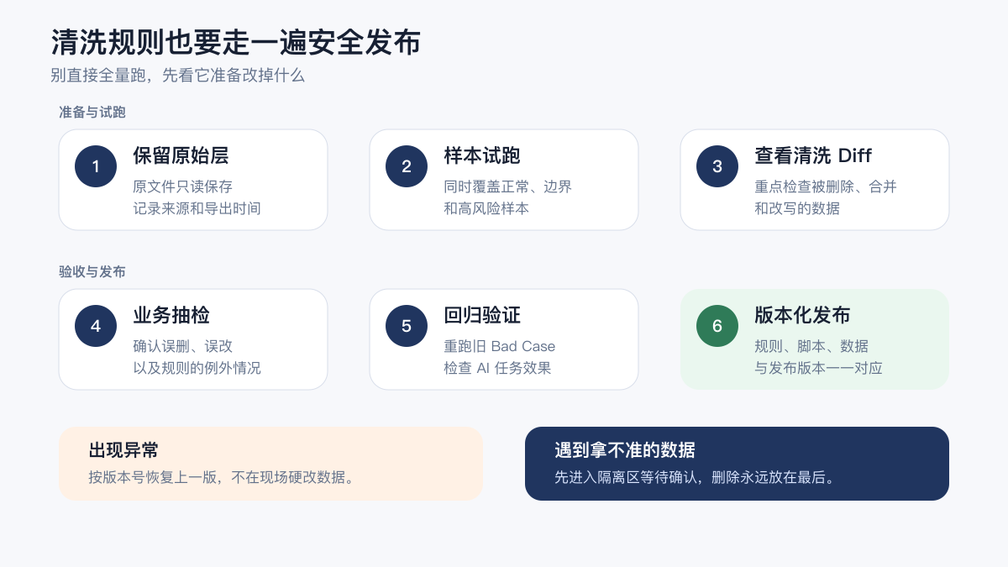Select the 回归验证 card heading
Screen dimensions: 1008x567
click(482, 315)
